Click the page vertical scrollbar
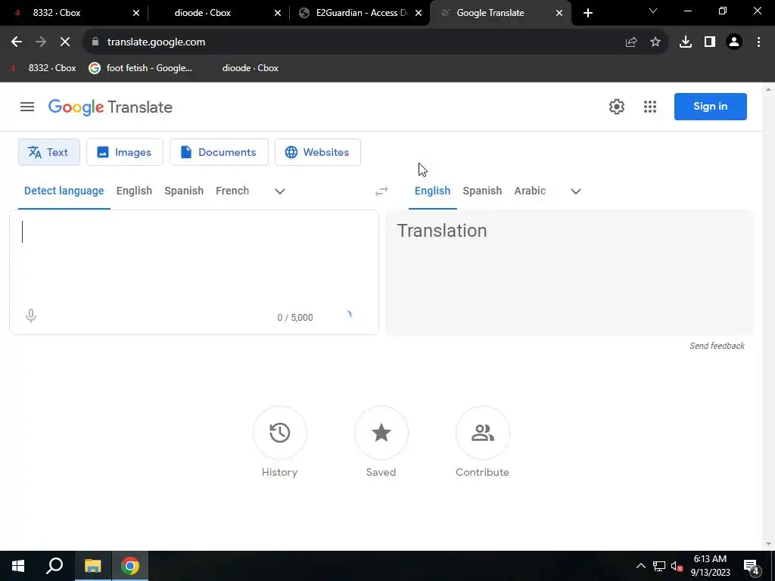 click(768, 316)
